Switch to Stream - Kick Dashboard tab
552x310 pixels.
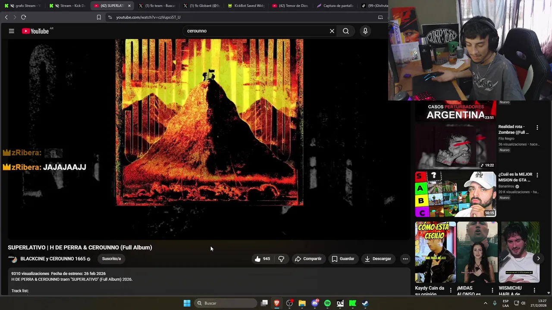pyautogui.click(x=67, y=6)
